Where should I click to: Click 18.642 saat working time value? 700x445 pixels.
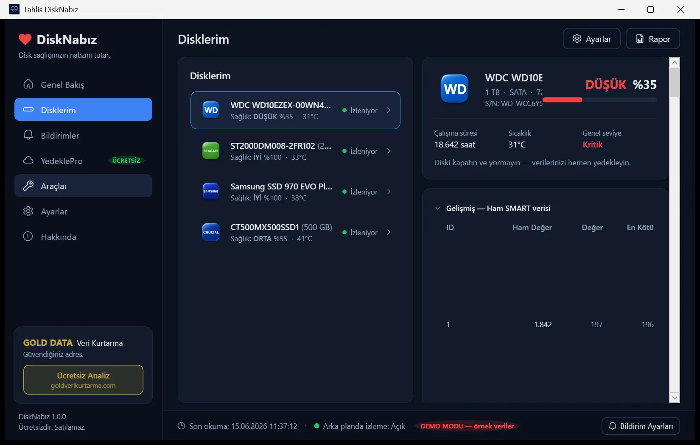coord(455,145)
